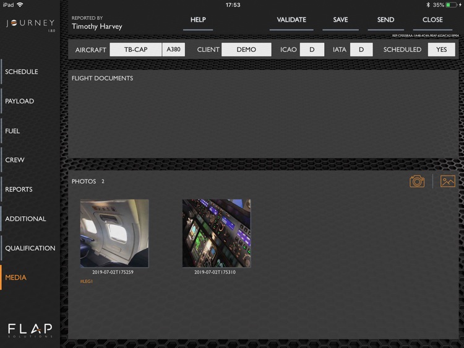Viewport: 464px width, 348px height.
Task: Select the filename 2019-07-02T175310
Action: point(215,272)
